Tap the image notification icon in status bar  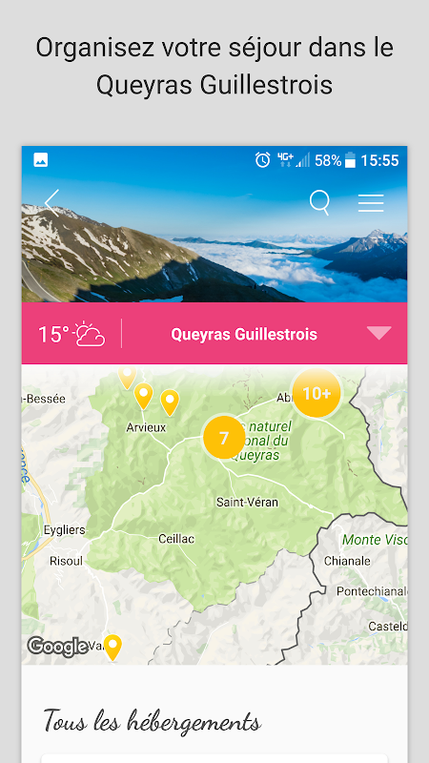point(40,159)
